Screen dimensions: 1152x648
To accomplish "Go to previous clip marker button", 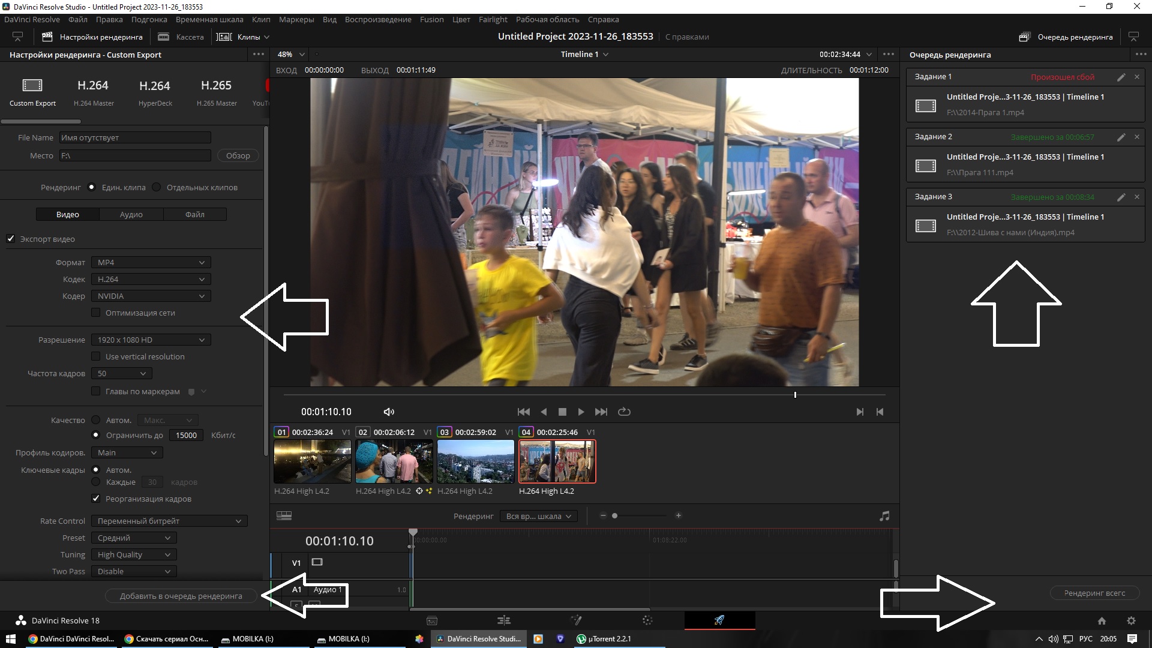I will pyautogui.click(x=880, y=412).
